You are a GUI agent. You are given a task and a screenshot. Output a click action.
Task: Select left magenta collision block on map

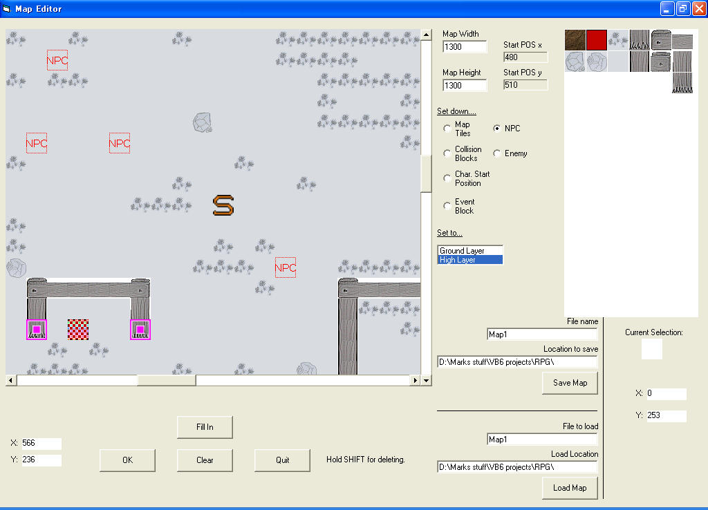pos(37,330)
